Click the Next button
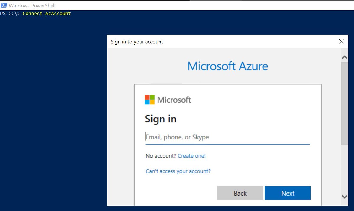The width and height of the screenshot is (354, 211). 288,193
